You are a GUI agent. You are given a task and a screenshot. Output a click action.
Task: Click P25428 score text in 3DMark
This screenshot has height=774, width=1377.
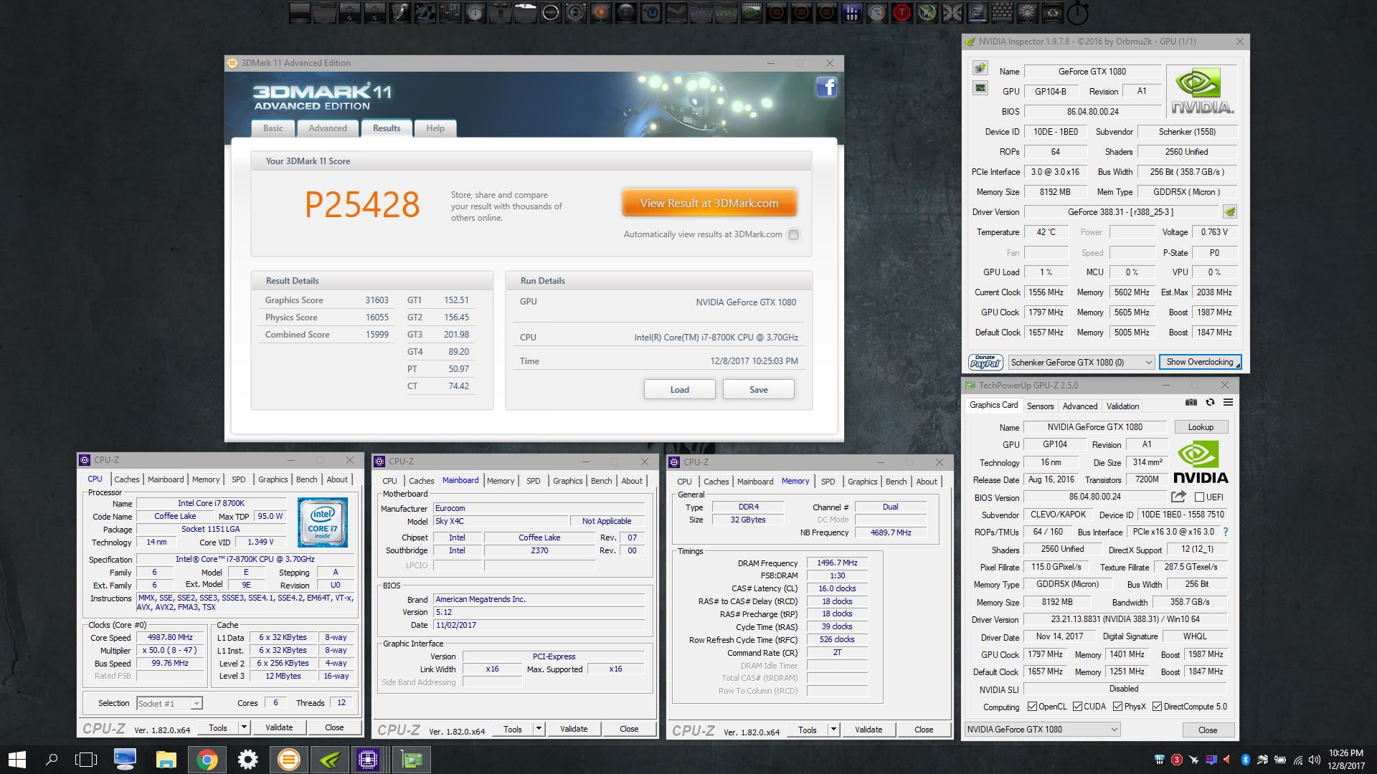point(362,204)
